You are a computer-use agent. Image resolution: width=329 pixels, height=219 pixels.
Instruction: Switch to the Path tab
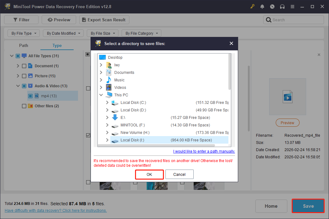pyautogui.click(x=23, y=45)
